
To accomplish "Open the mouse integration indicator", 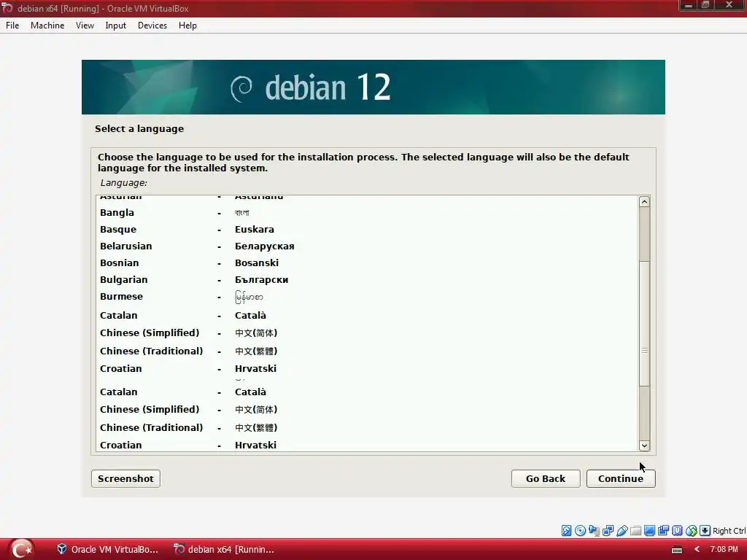I will click(692, 531).
